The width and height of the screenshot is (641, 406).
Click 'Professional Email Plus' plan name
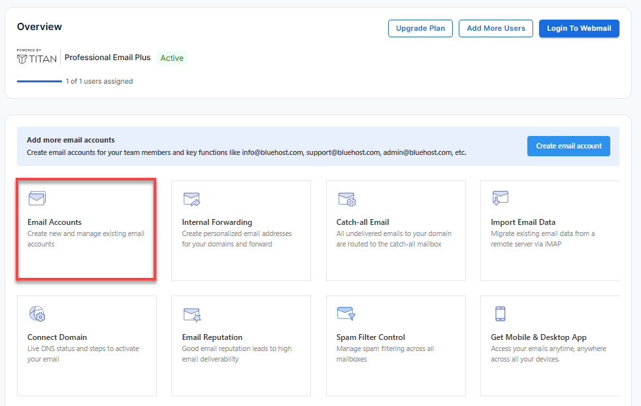click(x=108, y=58)
